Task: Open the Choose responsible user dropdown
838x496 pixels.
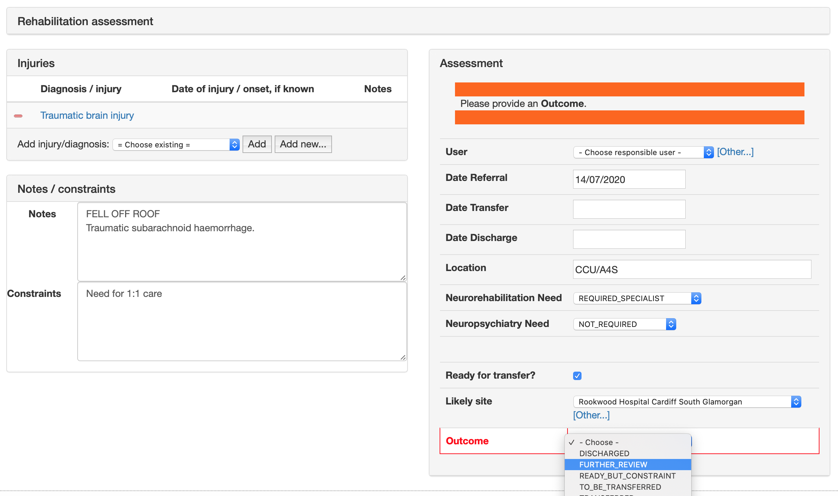Action: coord(643,152)
